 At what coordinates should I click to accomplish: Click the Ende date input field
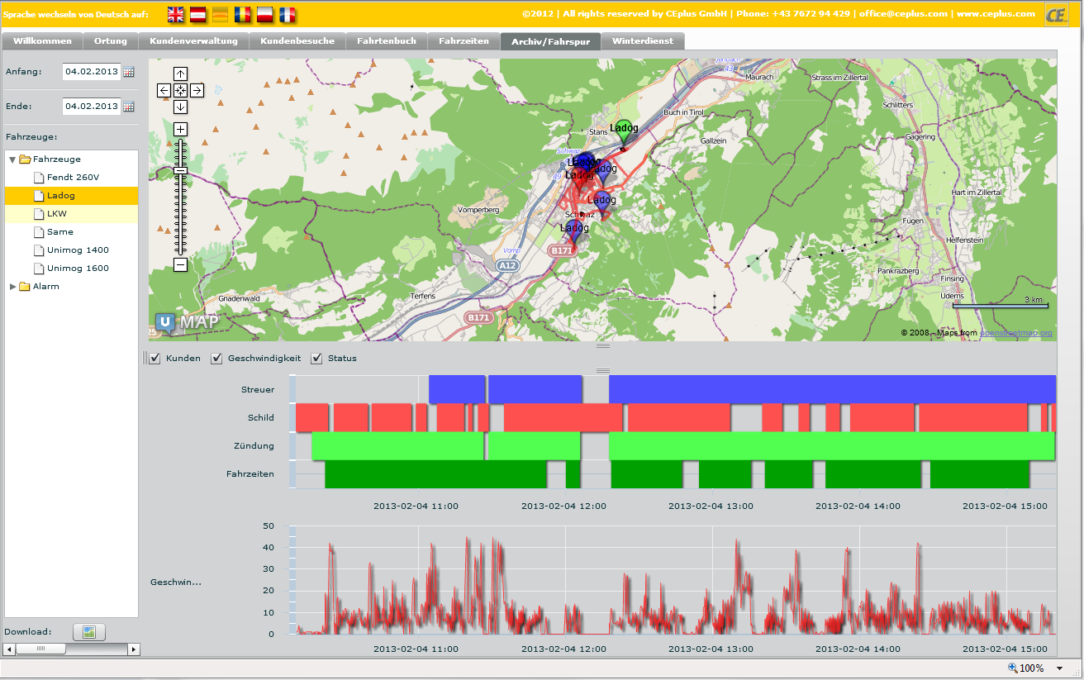(92, 107)
